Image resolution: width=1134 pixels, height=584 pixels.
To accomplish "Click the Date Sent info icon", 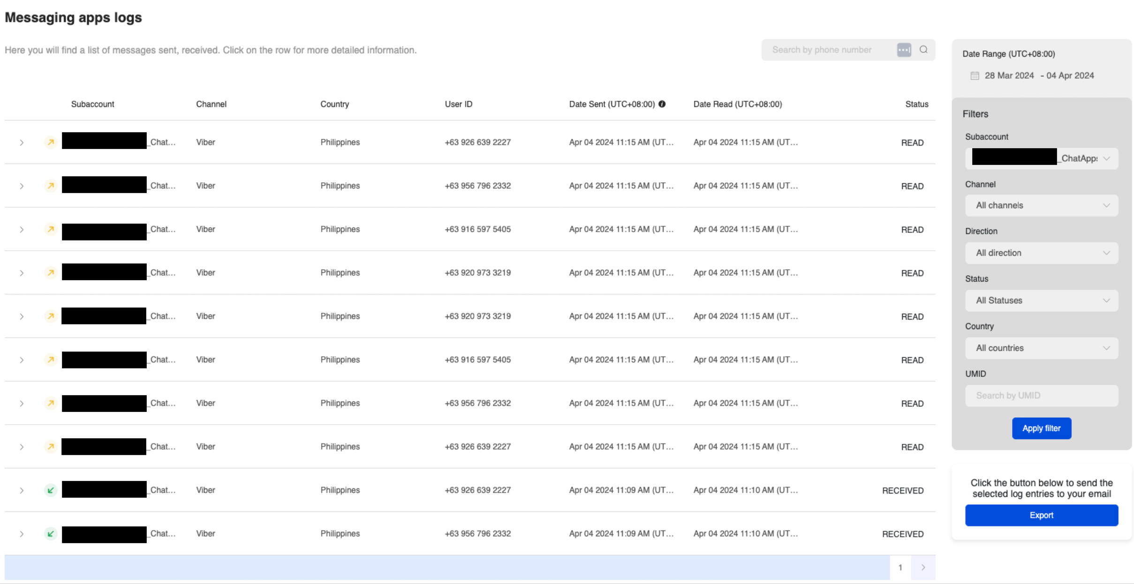I will (x=662, y=104).
